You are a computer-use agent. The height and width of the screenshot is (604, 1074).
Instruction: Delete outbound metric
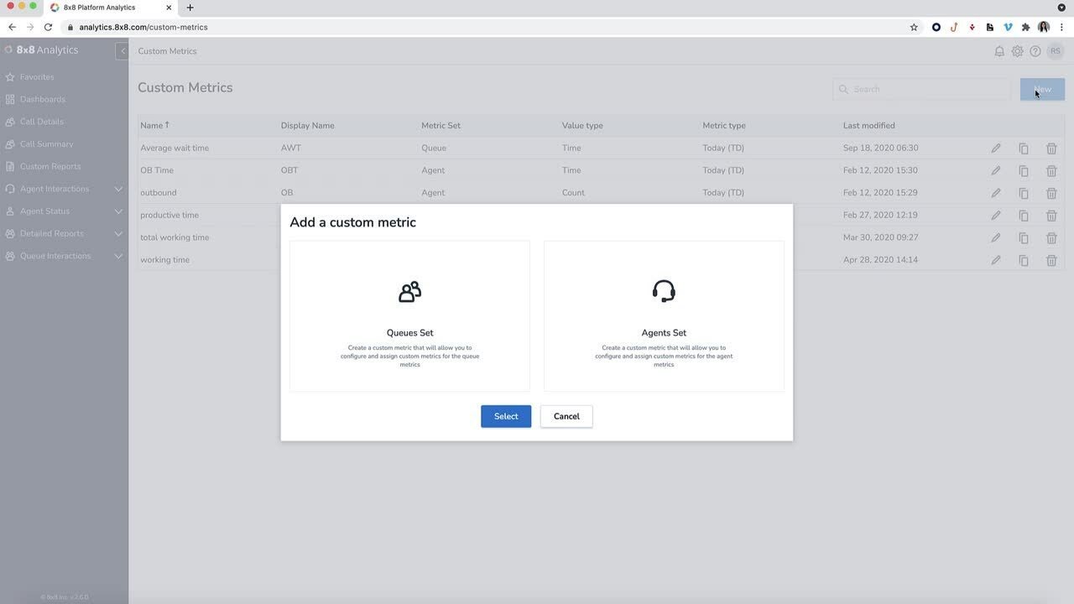tap(1051, 193)
